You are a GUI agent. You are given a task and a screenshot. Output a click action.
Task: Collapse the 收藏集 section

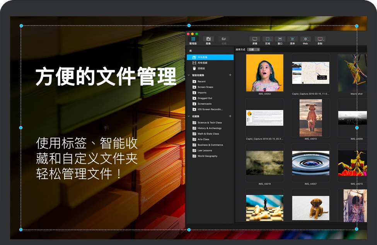pyautogui.click(x=189, y=116)
